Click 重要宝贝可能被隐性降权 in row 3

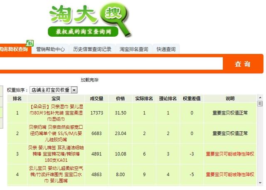click(230, 154)
